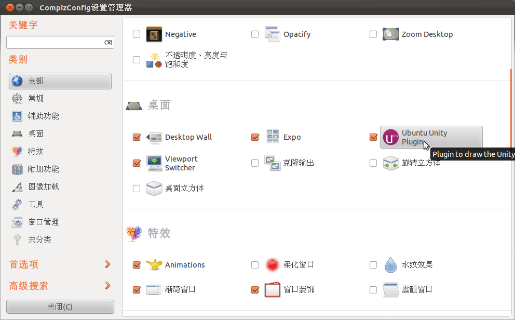Enable the 震颤窗口 checkbox
Image resolution: width=515 pixels, height=320 pixels.
[373, 290]
